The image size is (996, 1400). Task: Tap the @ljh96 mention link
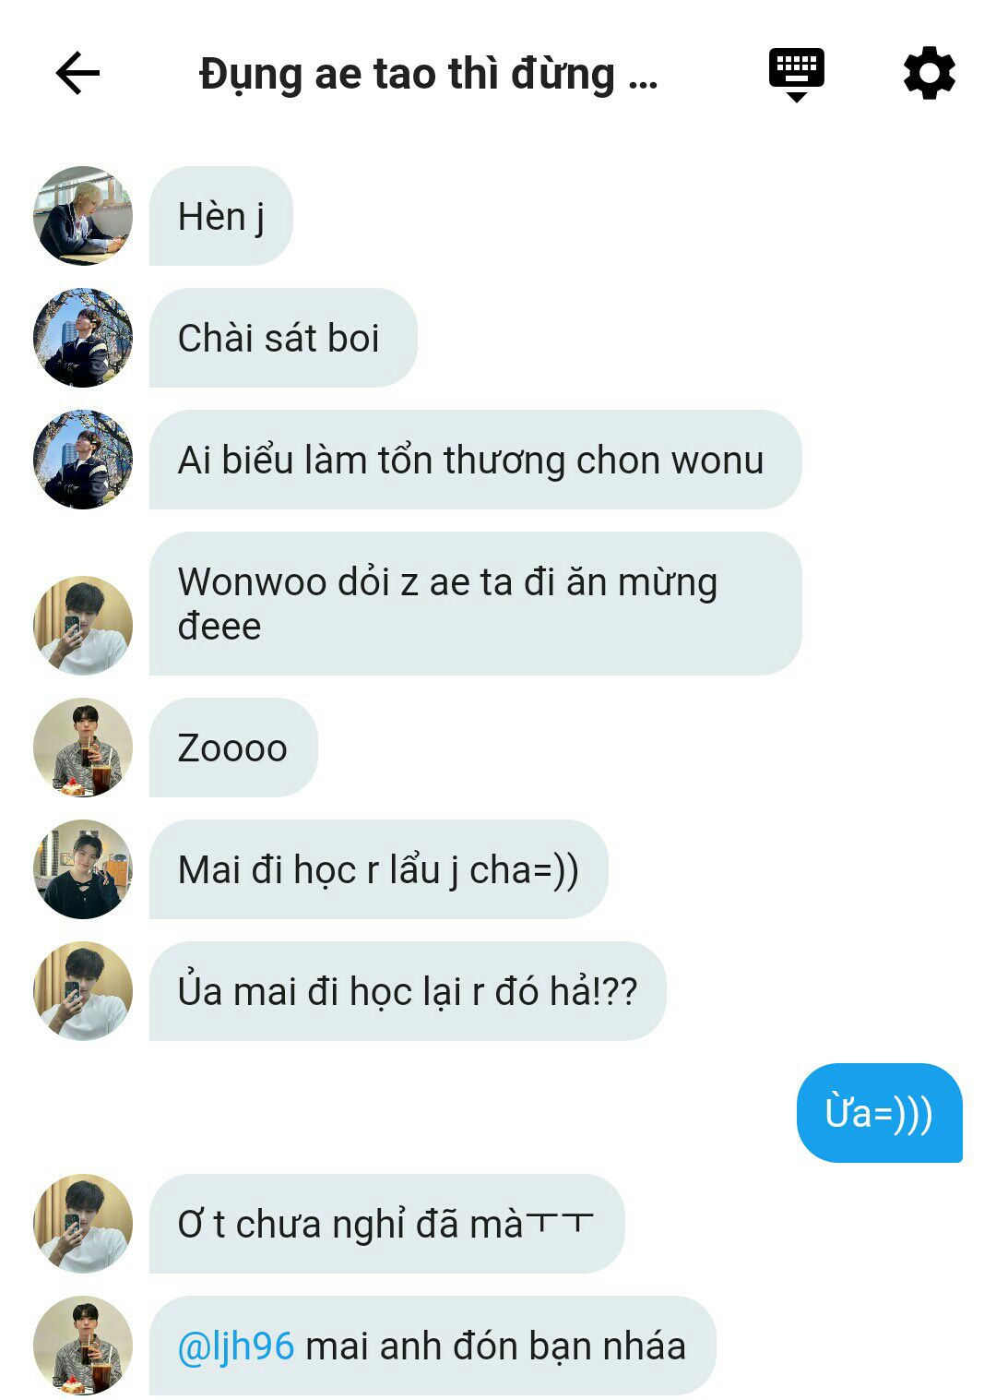(x=236, y=1346)
